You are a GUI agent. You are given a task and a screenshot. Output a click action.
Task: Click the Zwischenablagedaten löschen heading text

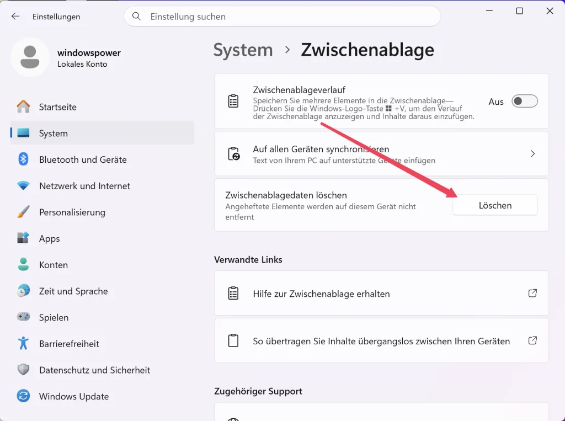click(x=286, y=195)
